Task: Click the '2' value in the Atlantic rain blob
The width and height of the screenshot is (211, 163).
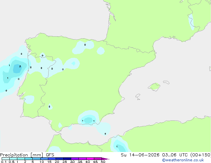Action: coord(20,66)
